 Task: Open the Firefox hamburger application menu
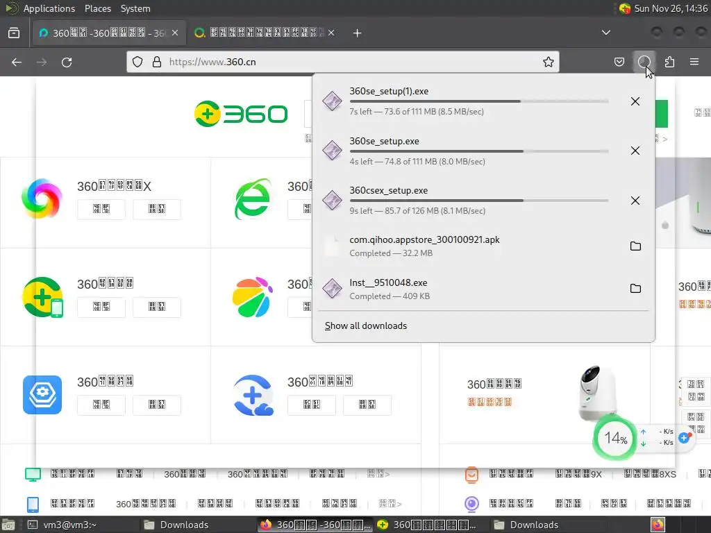tap(694, 62)
